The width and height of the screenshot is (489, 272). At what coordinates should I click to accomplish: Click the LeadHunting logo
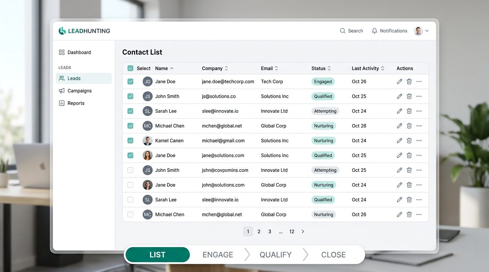click(84, 31)
